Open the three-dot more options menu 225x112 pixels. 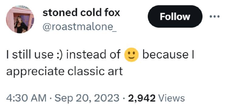pyautogui.click(x=214, y=17)
